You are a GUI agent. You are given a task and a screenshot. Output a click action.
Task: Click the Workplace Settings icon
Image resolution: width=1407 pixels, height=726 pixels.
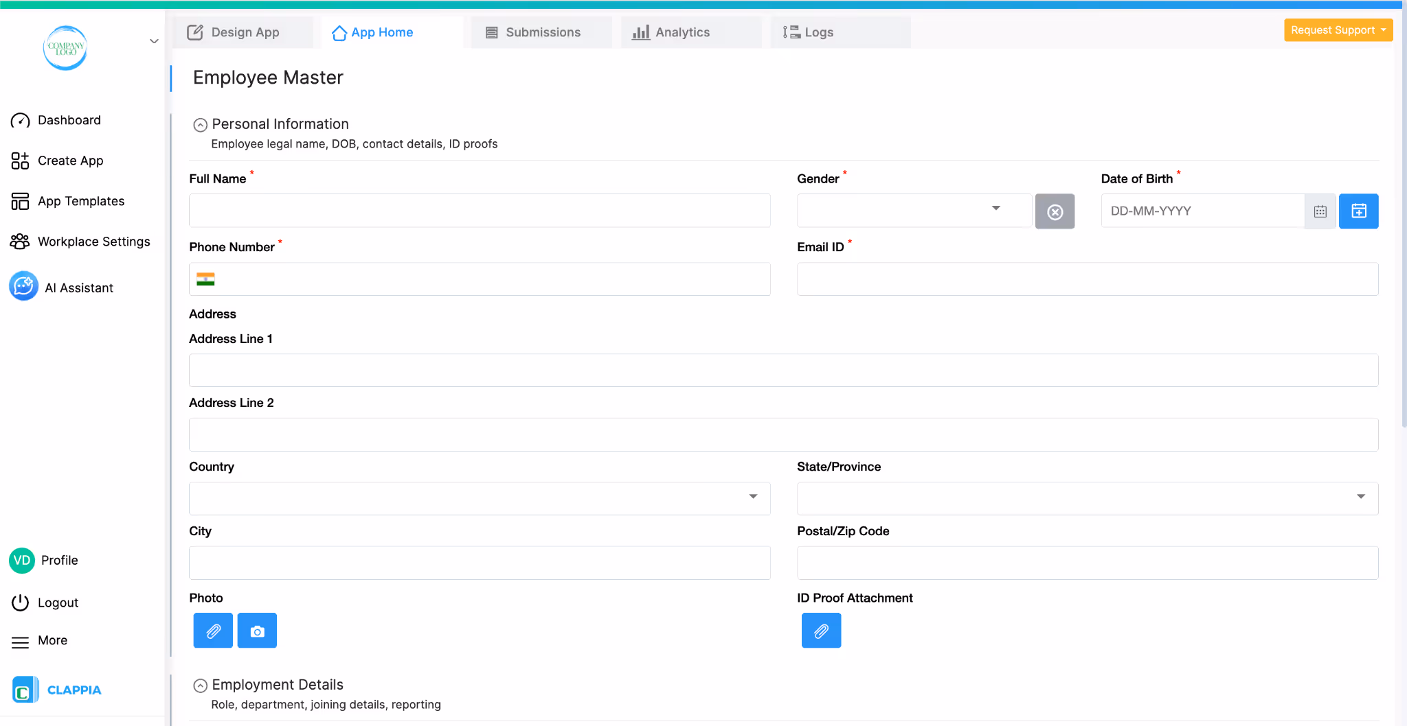[20, 241]
